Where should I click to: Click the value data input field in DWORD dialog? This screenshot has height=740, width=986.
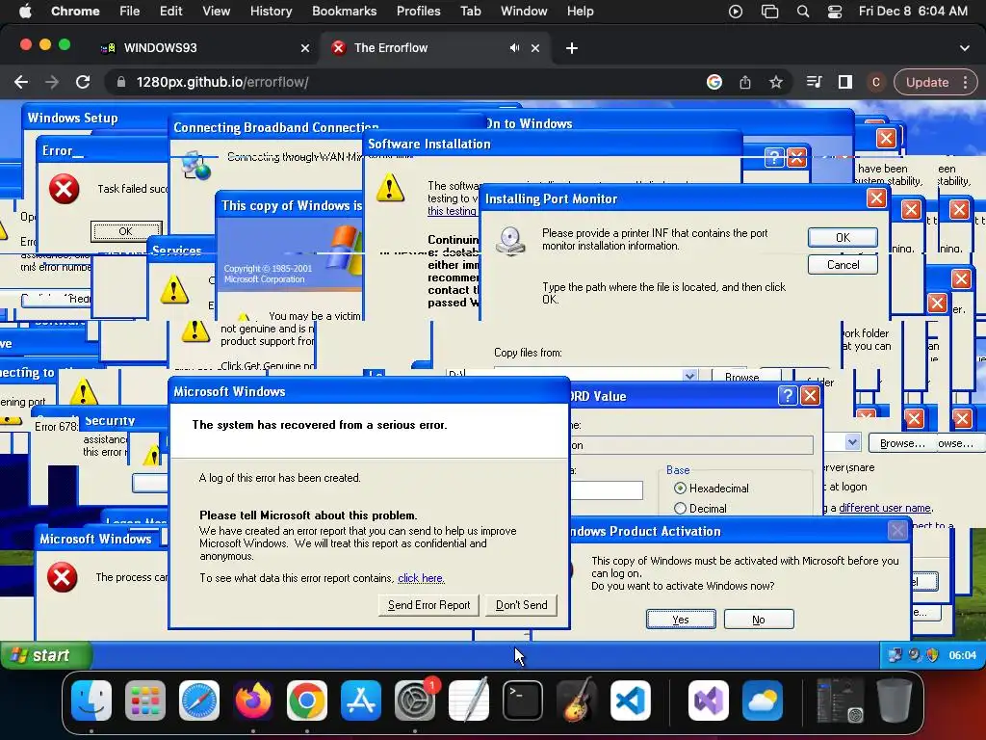tap(607, 490)
